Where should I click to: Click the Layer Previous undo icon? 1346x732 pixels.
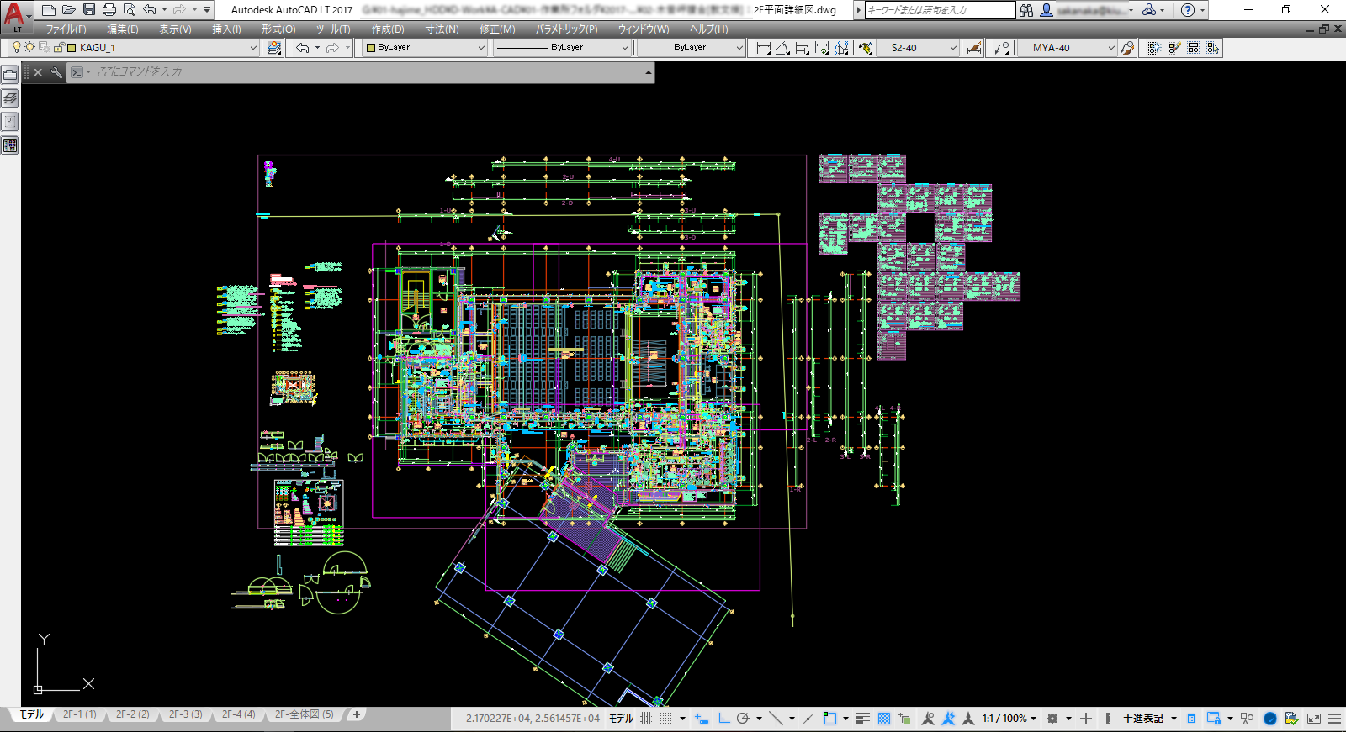pos(302,48)
